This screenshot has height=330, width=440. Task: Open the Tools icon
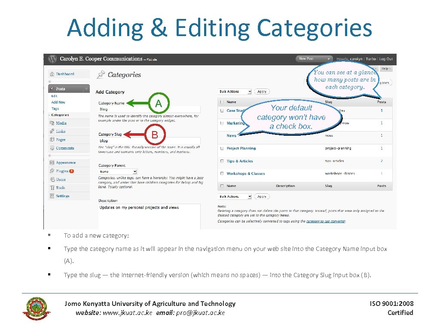52,188
